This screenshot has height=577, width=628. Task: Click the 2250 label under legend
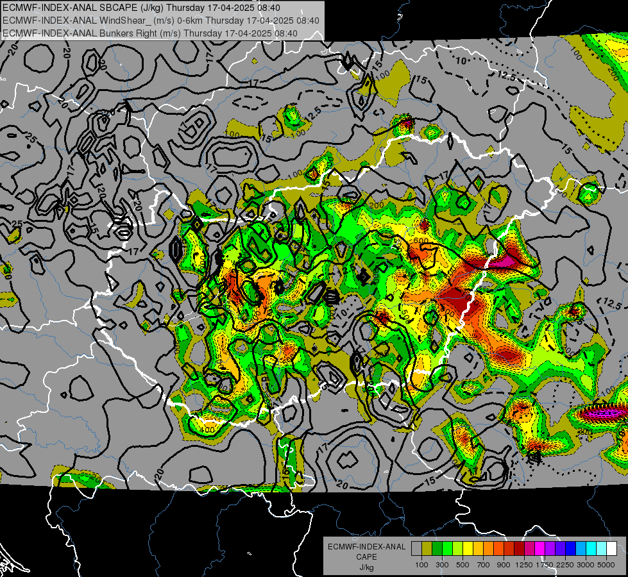pos(565,565)
